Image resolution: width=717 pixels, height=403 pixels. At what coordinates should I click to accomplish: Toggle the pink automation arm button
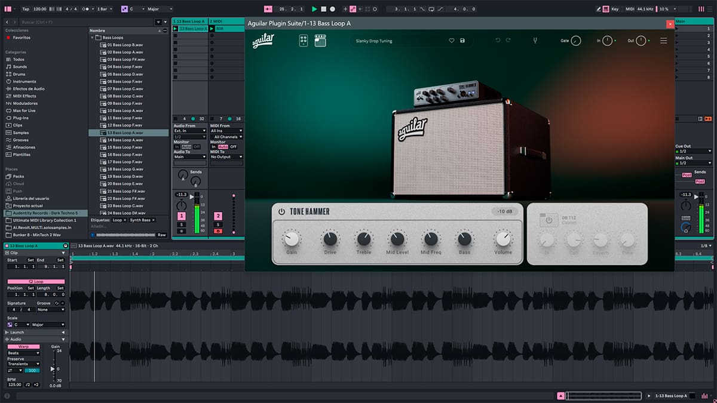[x=354, y=9]
